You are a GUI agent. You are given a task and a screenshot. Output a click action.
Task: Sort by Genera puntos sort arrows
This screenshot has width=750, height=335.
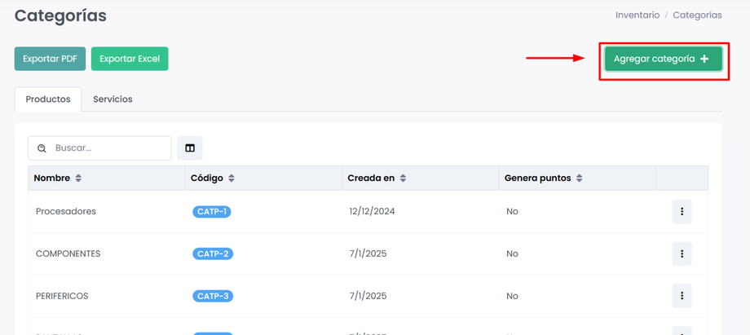click(580, 179)
